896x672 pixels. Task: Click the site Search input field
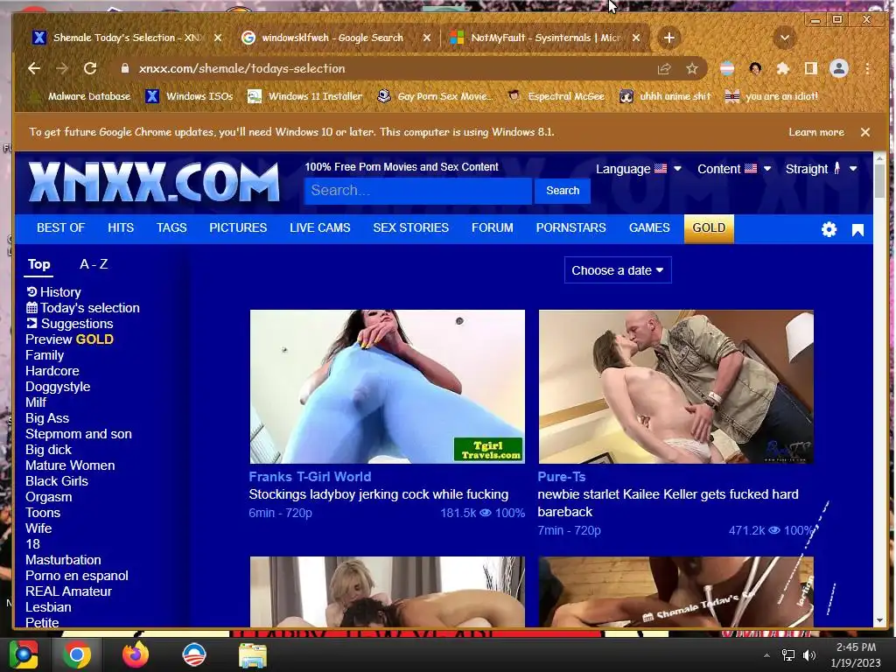coord(417,191)
